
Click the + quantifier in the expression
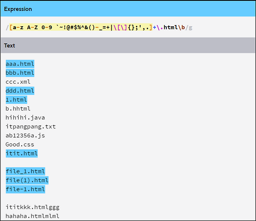(154, 28)
